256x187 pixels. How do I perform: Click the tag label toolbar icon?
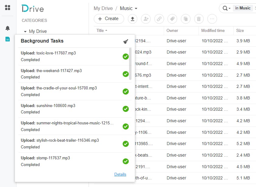(x=172, y=19)
